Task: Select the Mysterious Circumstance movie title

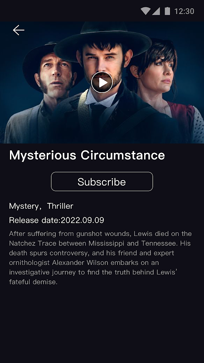Action: 87,155
